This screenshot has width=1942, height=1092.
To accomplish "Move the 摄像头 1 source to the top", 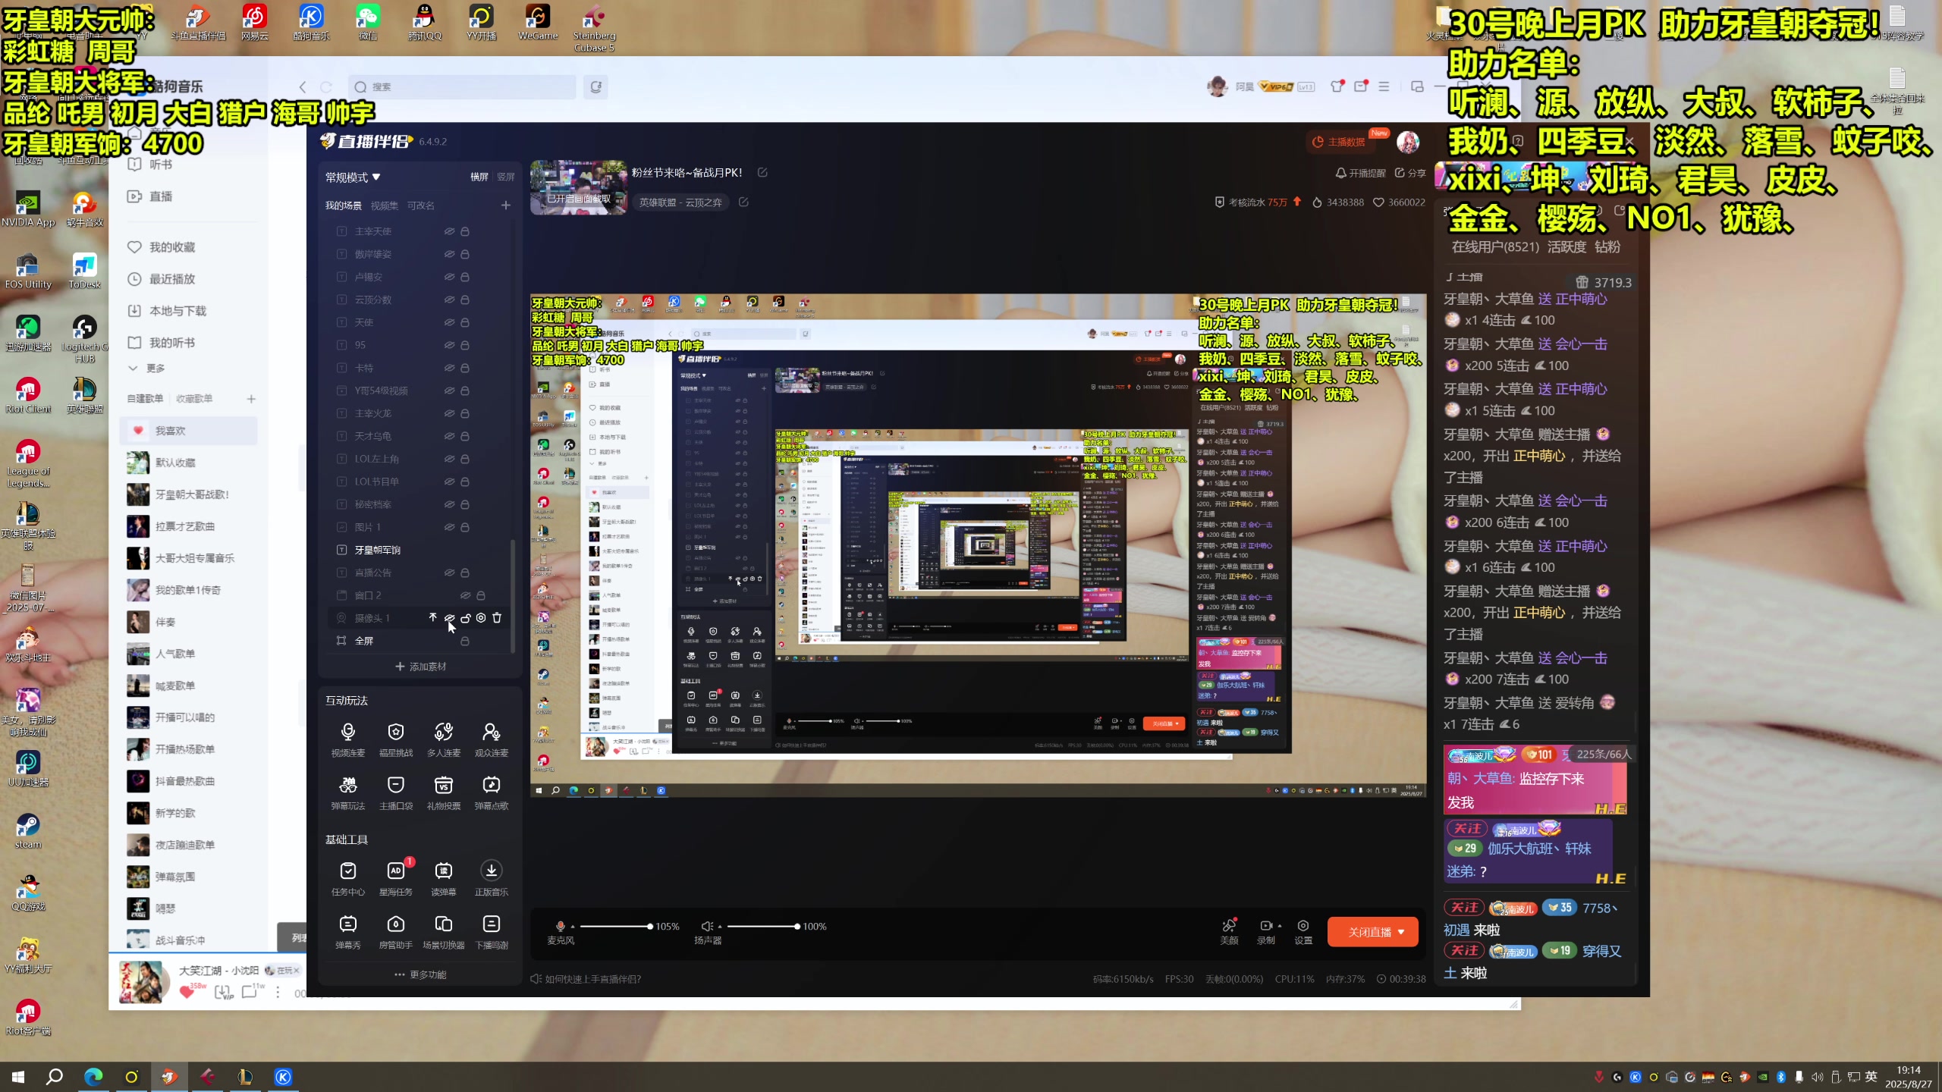I will pos(432,617).
